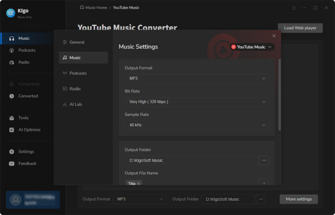
Task: Close the Music Settings dialog
Action: [274, 36]
